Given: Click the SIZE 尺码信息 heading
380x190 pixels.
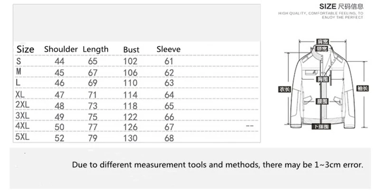Looking at the screenshot, I should click(341, 6).
